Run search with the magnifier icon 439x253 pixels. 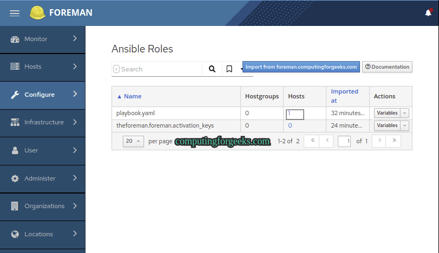(x=212, y=69)
